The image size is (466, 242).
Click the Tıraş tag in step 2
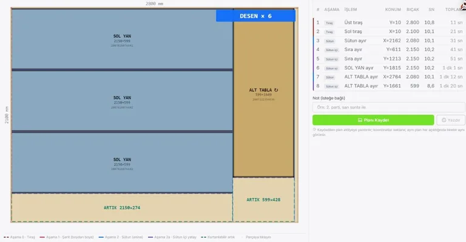point(329,32)
